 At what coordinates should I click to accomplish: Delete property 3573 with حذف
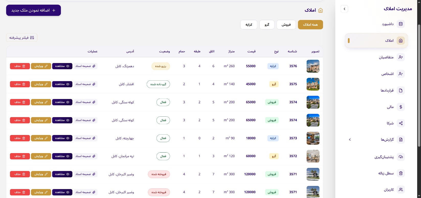(x=20, y=138)
